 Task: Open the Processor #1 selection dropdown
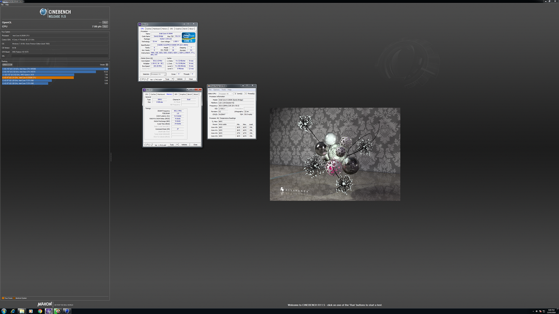click(x=158, y=74)
